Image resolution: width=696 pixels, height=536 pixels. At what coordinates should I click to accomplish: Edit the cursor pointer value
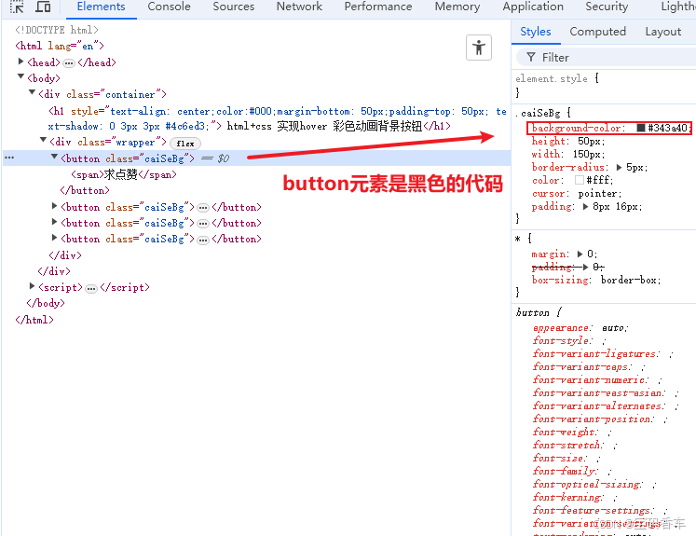[x=600, y=194]
